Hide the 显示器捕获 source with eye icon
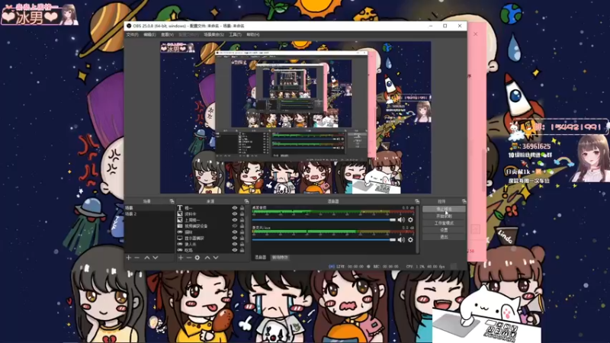610x343 pixels. tap(235, 238)
